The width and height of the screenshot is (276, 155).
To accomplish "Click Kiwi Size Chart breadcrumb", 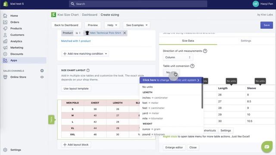I will click(x=68, y=15).
